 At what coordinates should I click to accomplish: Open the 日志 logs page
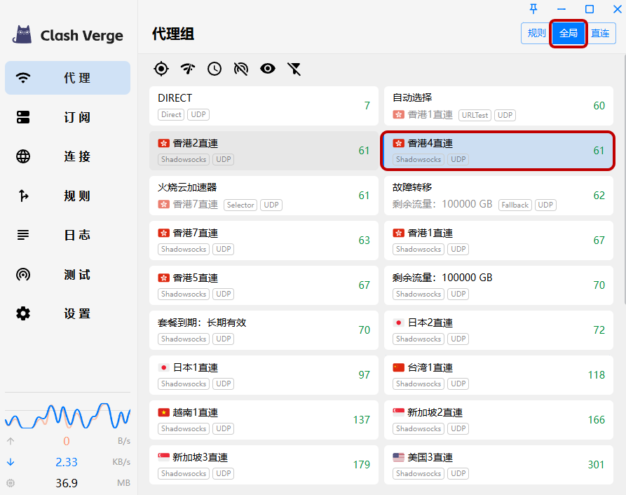coord(67,235)
